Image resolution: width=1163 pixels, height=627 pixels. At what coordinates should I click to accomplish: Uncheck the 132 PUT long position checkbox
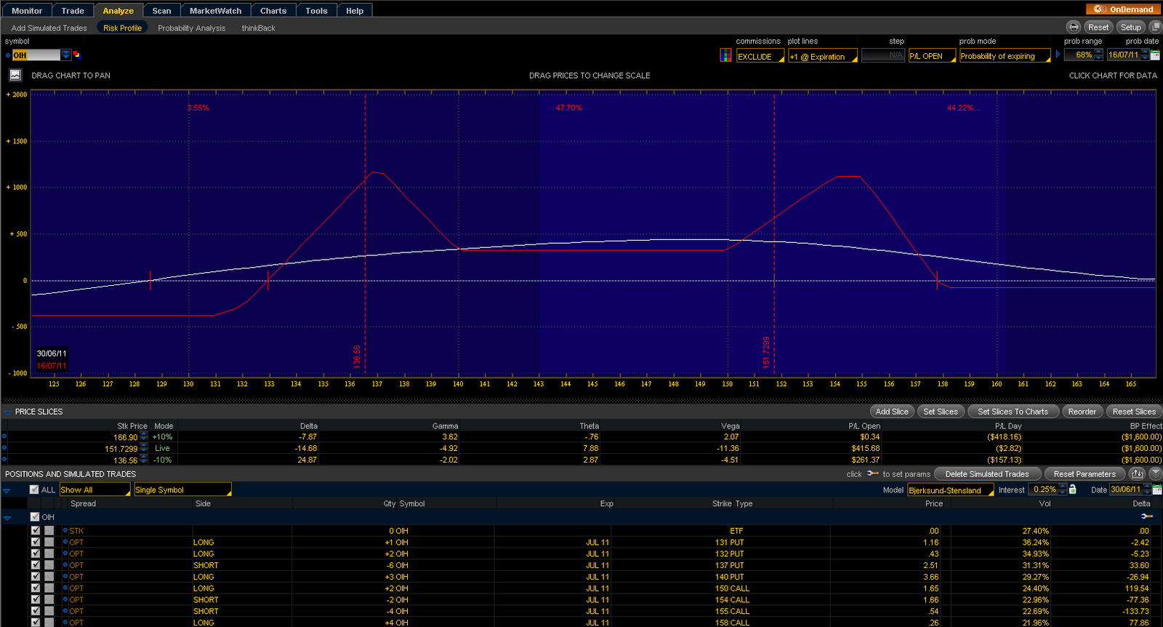coord(35,554)
